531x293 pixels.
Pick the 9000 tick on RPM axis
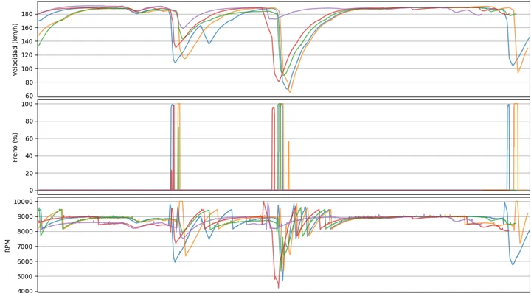coord(26,216)
